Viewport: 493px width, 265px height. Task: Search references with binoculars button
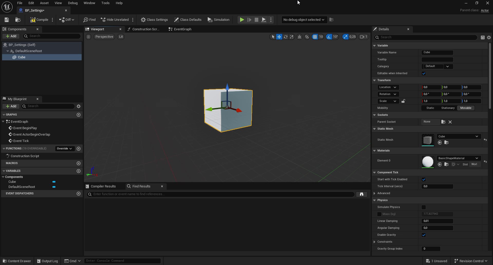point(362,194)
